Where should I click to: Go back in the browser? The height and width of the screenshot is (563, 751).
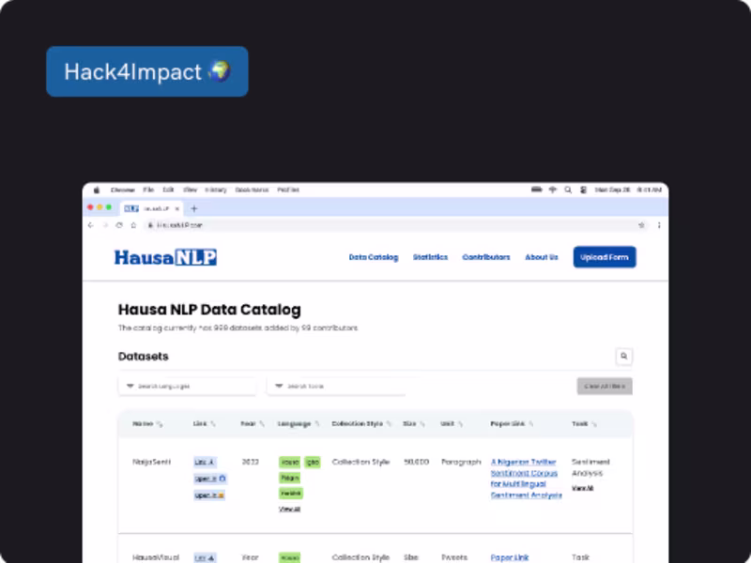(x=91, y=225)
